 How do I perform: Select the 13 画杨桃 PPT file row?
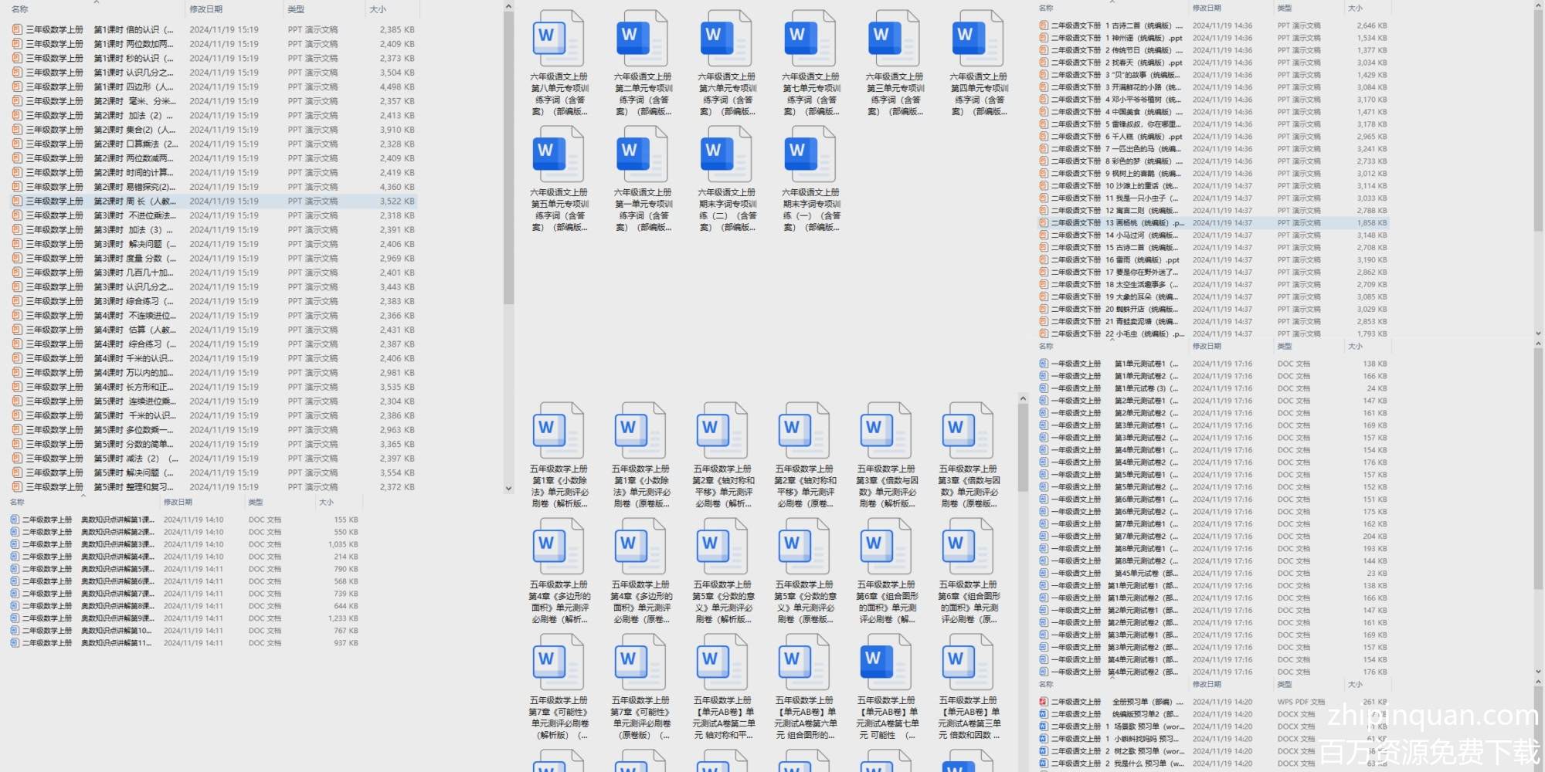click(x=1143, y=223)
